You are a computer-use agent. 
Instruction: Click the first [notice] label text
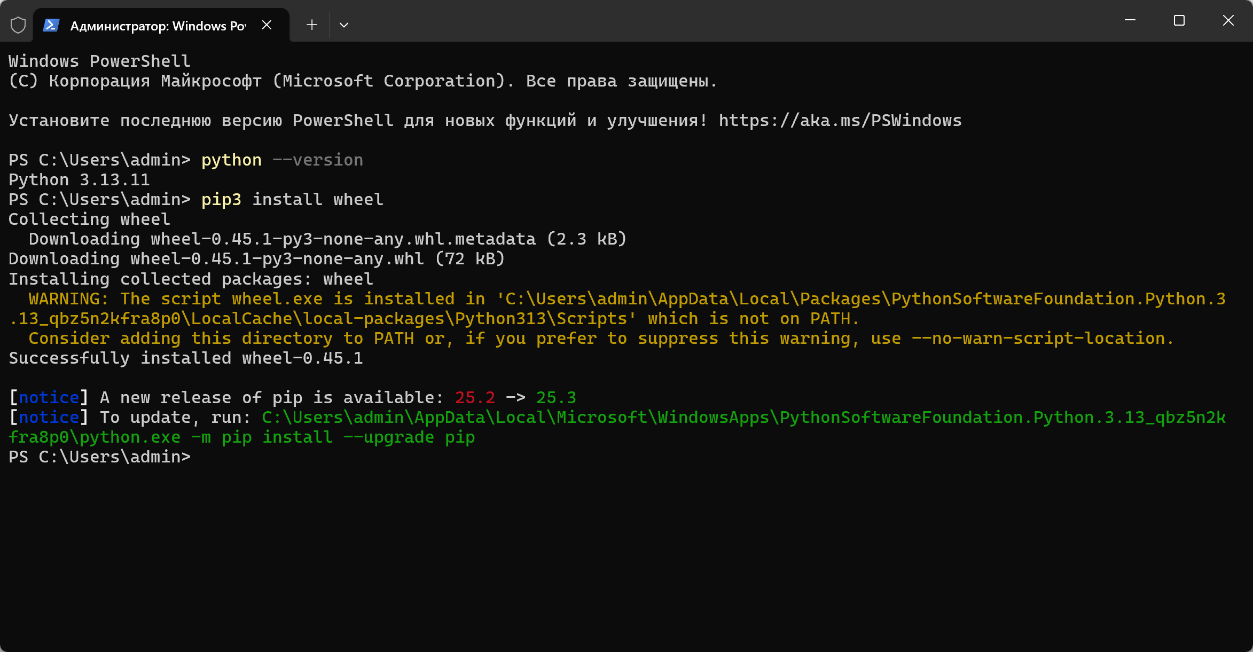pos(48,397)
